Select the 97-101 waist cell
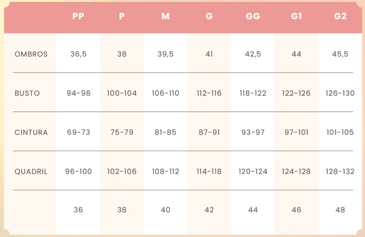 pos(296,132)
